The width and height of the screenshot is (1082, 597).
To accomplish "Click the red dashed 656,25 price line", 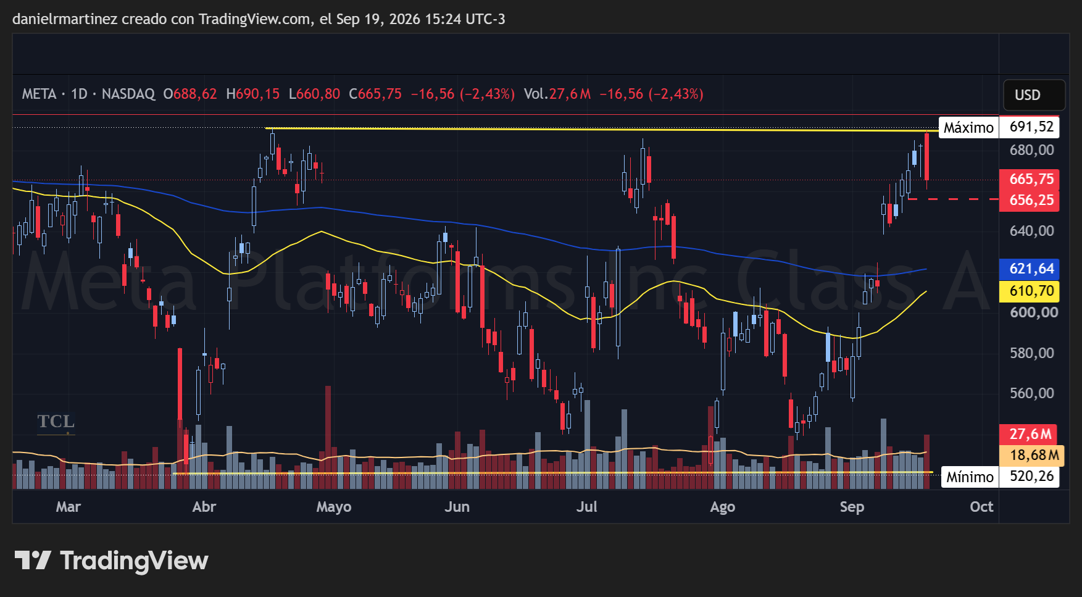I will tap(953, 199).
